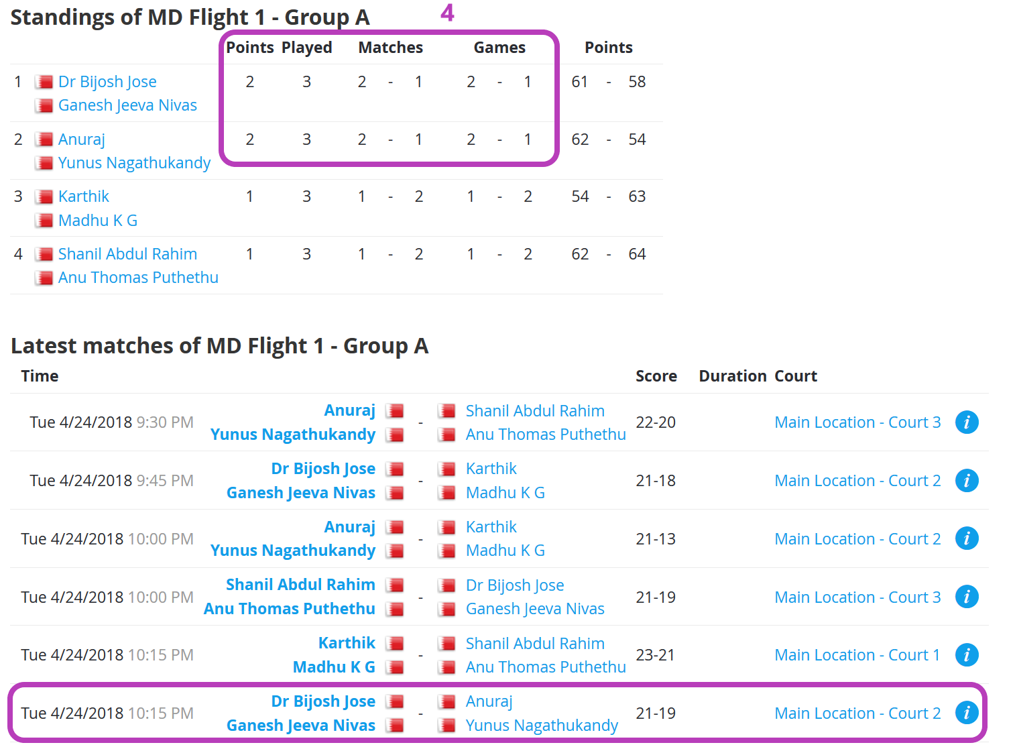
Task: Click info icon for Anuraj vs Karthik match
Action: tap(966, 538)
